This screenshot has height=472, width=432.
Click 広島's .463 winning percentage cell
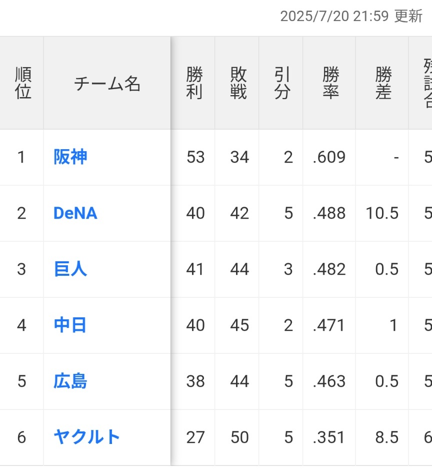(x=329, y=381)
